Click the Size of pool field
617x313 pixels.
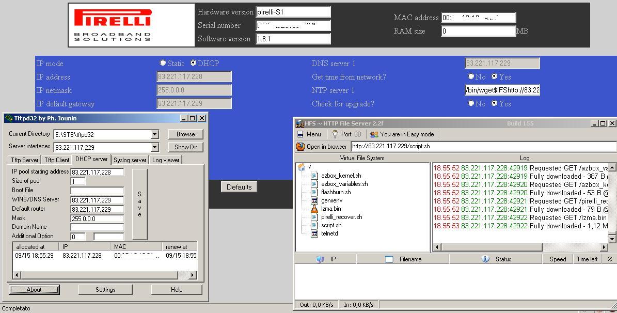click(x=78, y=181)
